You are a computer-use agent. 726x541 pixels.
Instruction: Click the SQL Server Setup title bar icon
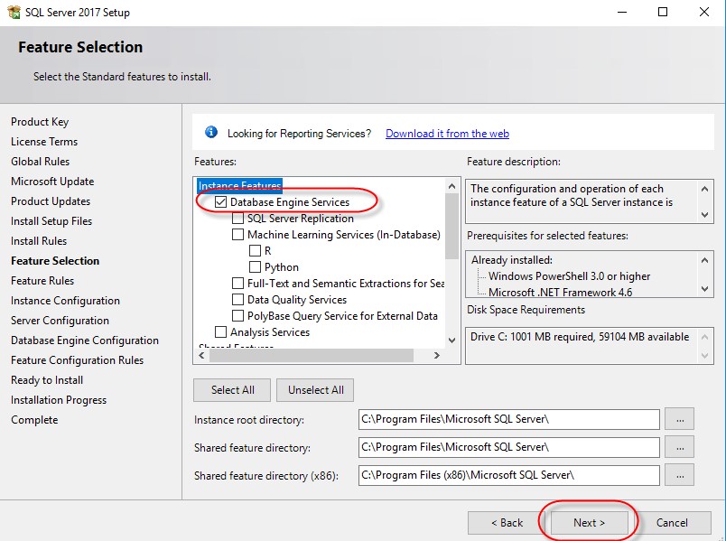[x=14, y=12]
